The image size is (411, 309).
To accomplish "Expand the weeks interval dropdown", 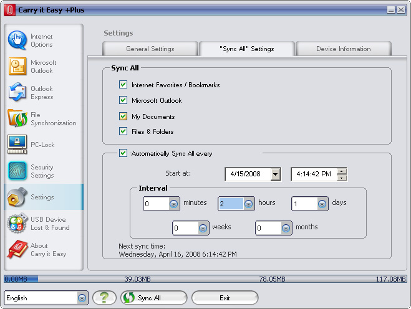I will 203,228.
